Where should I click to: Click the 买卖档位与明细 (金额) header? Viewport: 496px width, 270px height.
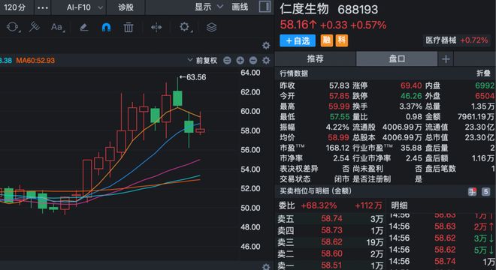coord(316,191)
